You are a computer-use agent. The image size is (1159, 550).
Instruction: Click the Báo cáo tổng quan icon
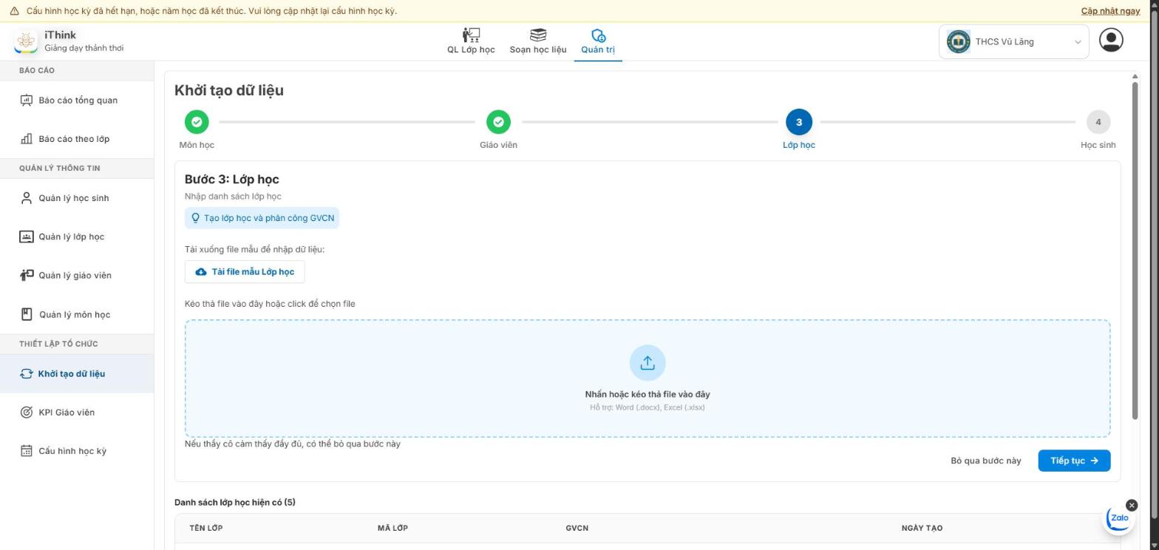click(x=27, y=101)
